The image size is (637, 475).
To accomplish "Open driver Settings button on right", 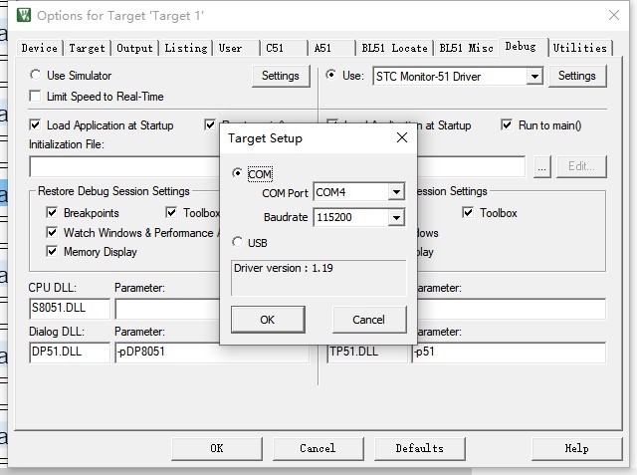I will (x=577, y=76).
